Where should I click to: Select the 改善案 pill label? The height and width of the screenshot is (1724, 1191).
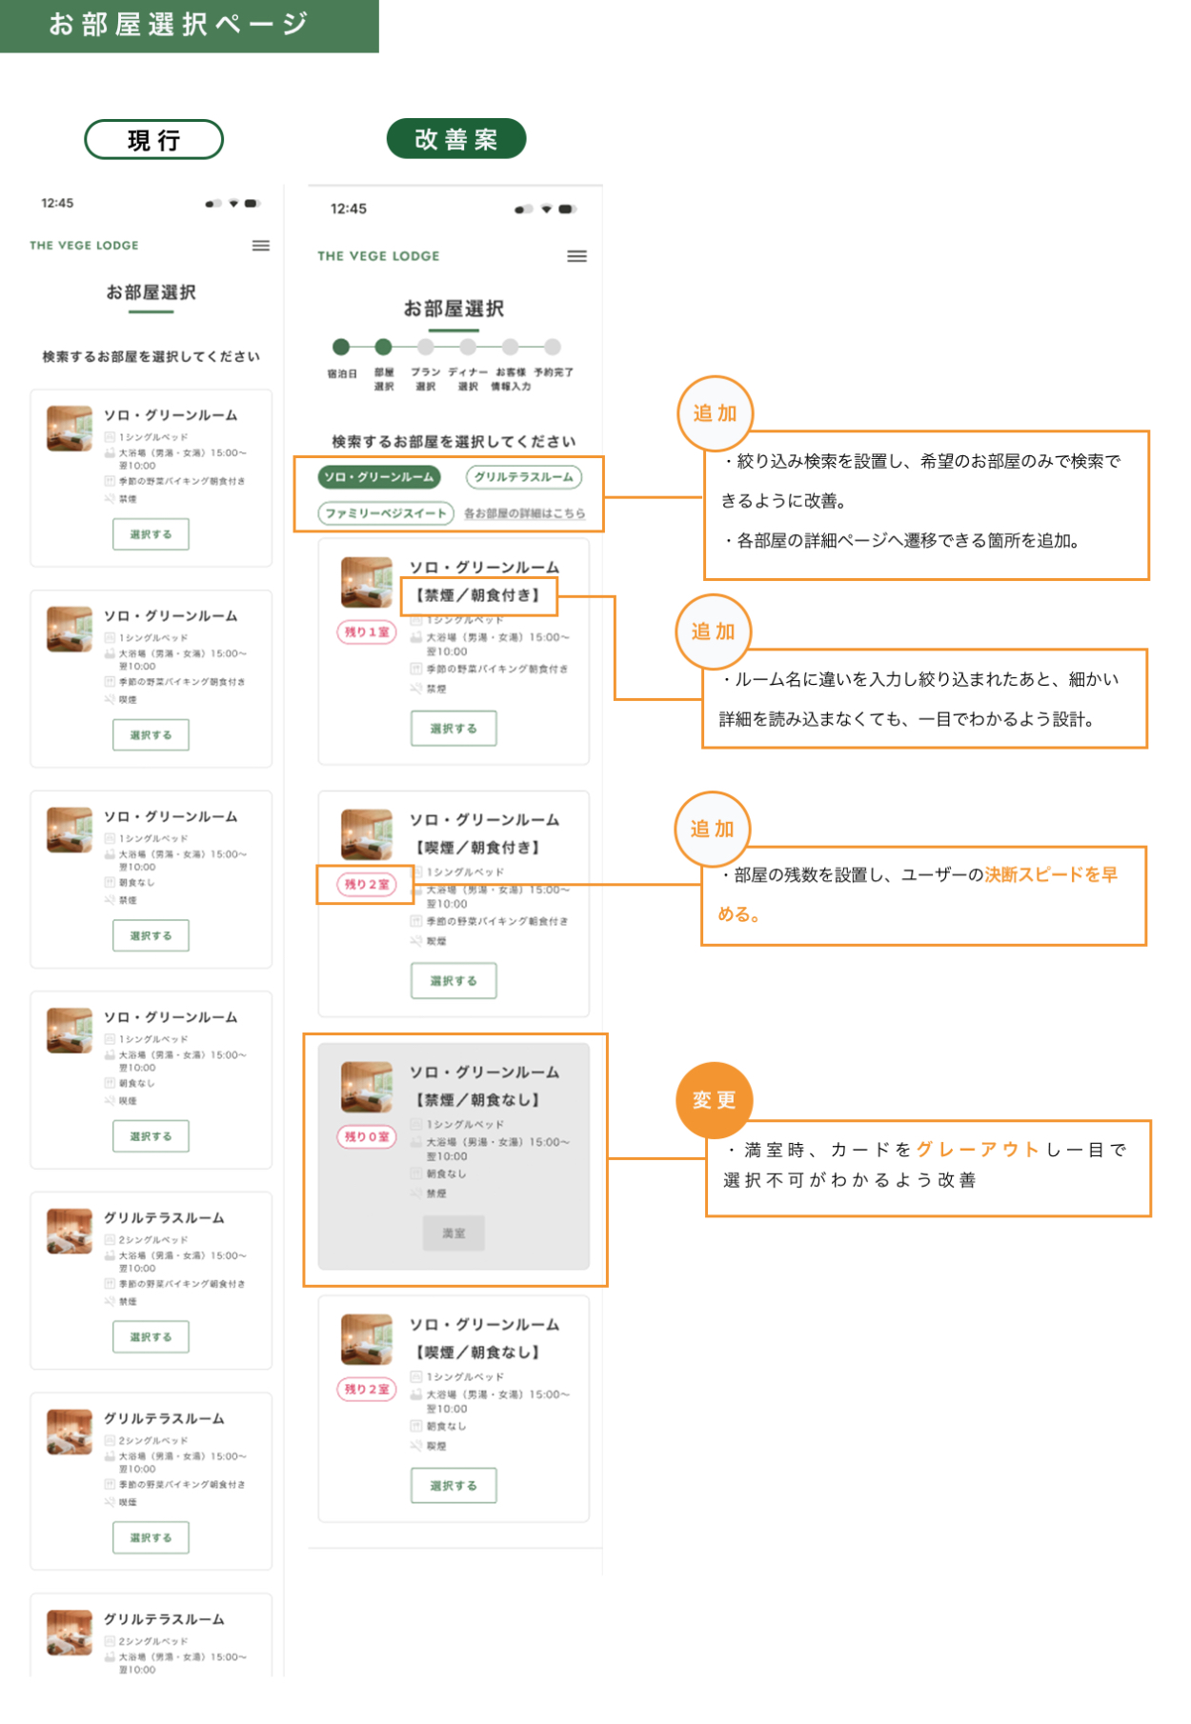pos(456,139)
